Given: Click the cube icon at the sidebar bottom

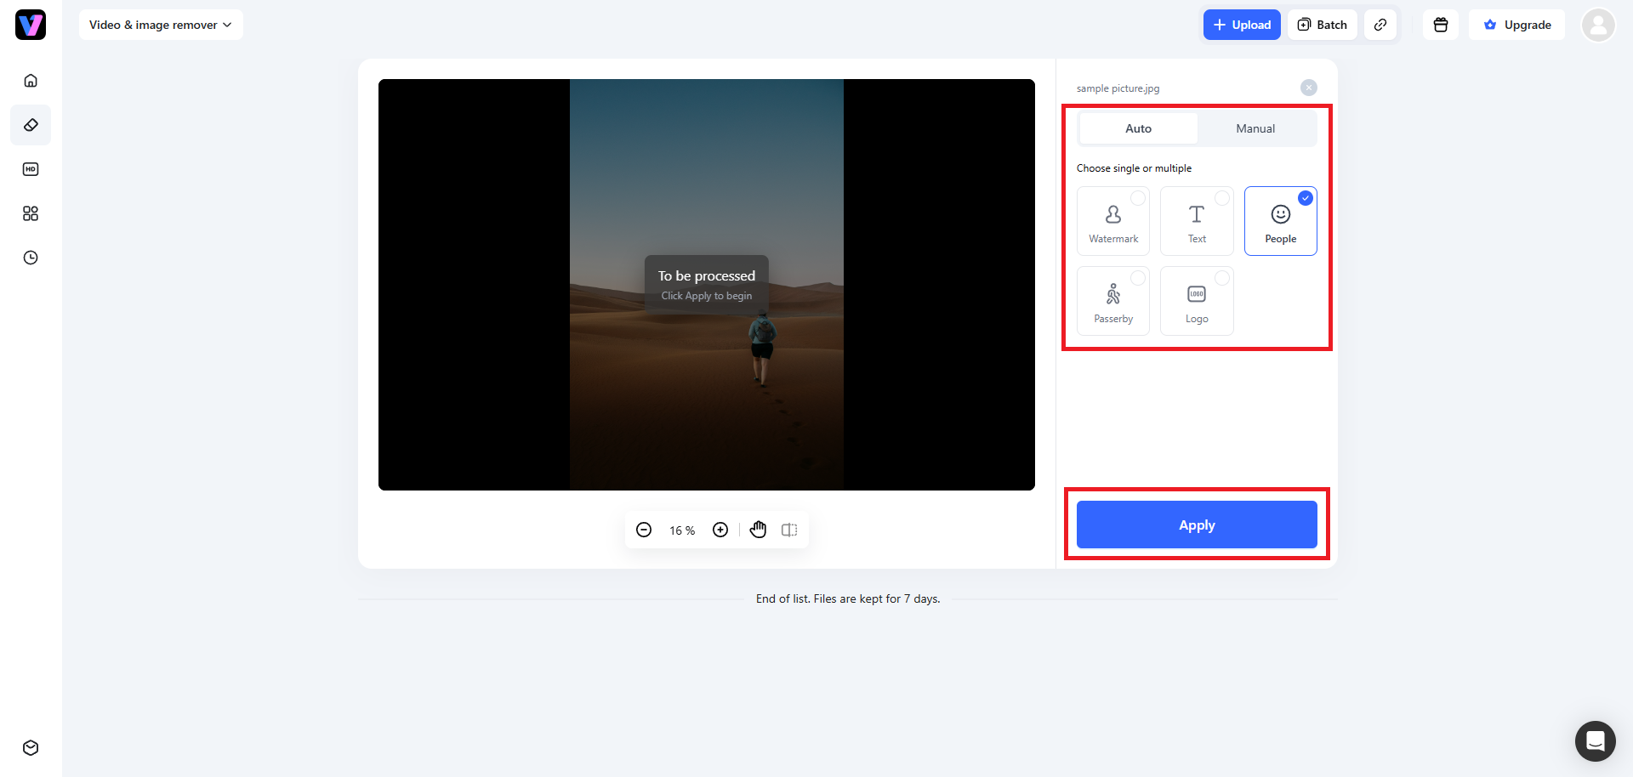Looking at the screenshot, I should pos(31,748).
